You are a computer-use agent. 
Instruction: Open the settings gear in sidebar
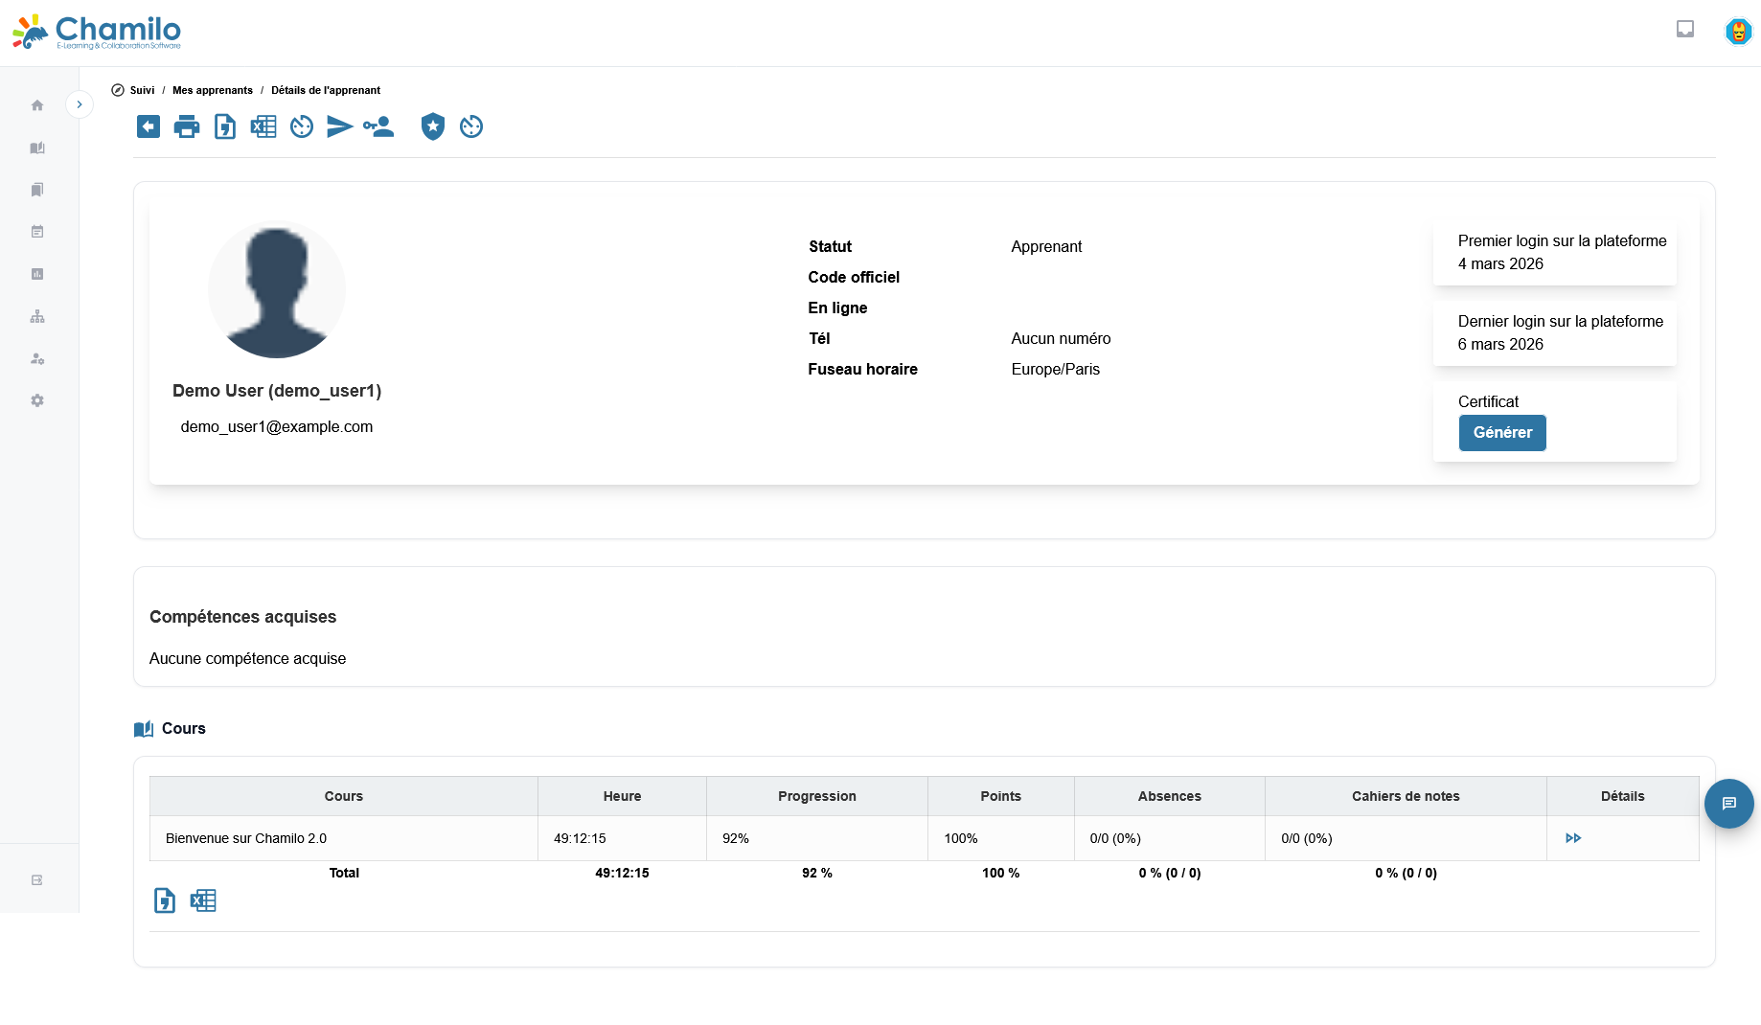[x=37, y=400]
